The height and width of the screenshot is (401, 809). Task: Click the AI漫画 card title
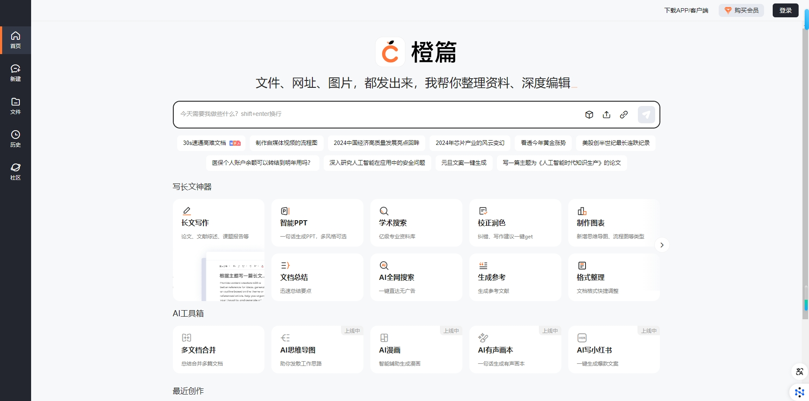390,350
